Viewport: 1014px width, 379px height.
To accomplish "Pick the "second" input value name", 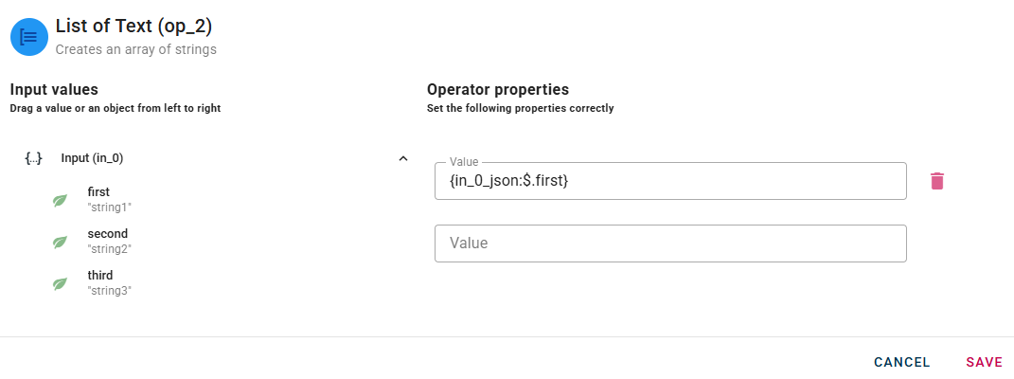I will coord(107,234).
